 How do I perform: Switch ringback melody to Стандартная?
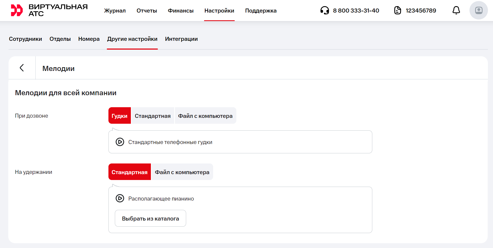(x=152, y=116)
